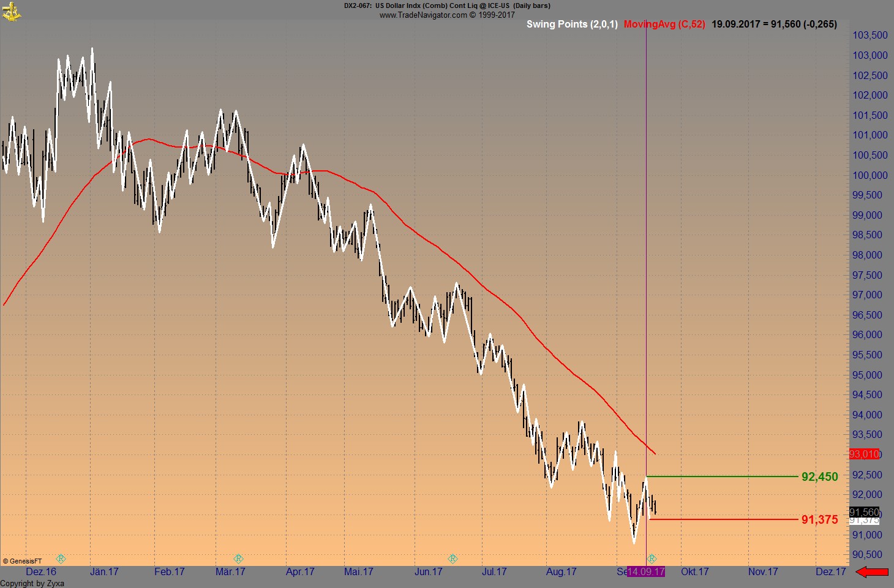Click the Apr.17 date axis label
This screenshot has height=588, width=894.
point(300,571)
